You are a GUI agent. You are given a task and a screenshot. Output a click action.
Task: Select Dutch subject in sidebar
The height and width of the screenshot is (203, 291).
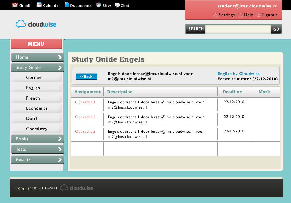(36, 119)
